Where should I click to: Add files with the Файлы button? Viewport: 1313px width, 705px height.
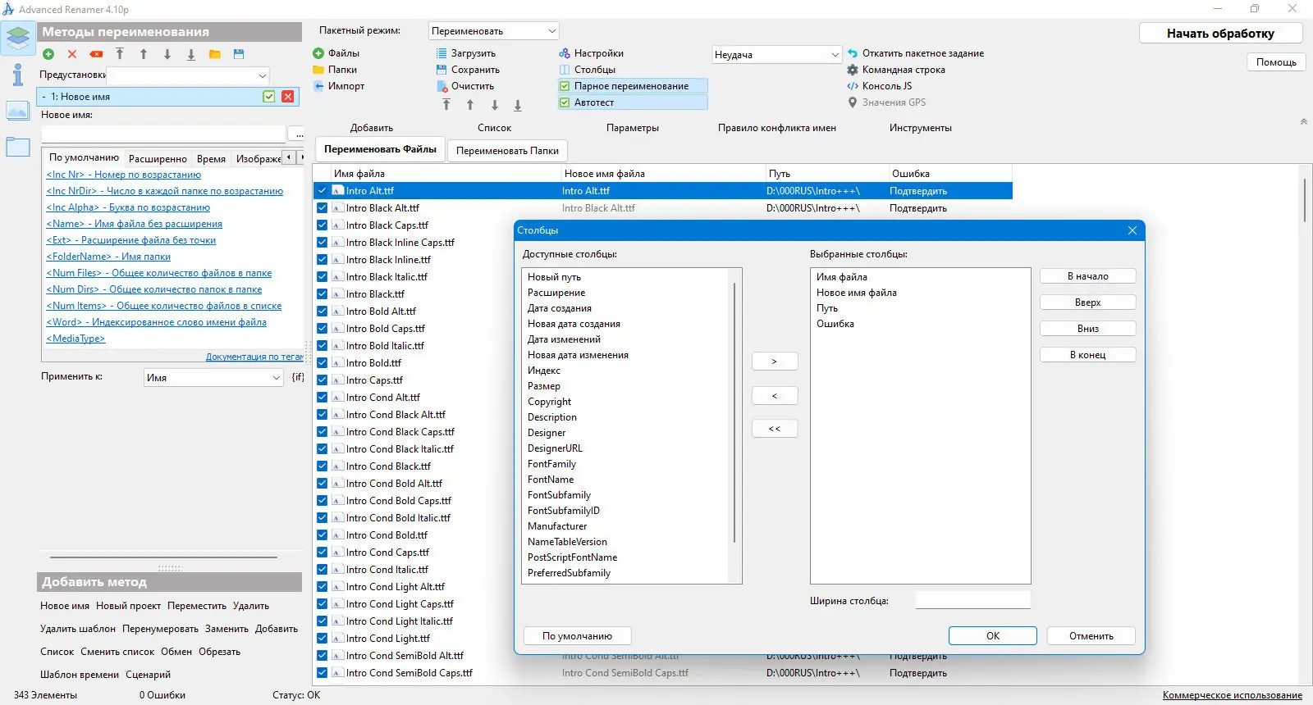336,53
